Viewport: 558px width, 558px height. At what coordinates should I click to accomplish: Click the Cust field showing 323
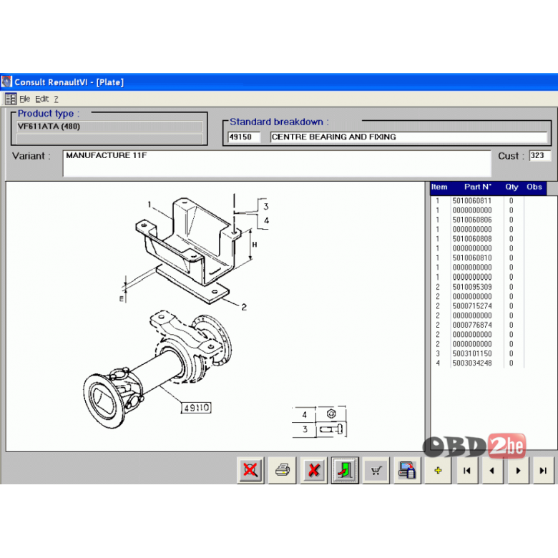click(540, 155)
